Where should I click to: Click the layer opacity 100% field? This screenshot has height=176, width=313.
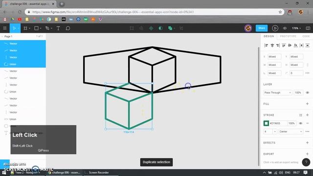(298, 92)
